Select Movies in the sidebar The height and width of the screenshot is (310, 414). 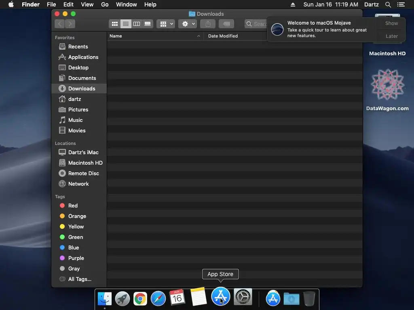pos(79,131)
